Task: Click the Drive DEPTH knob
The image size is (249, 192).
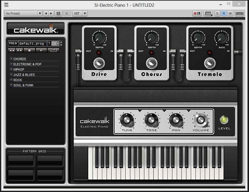Action: 99,38
